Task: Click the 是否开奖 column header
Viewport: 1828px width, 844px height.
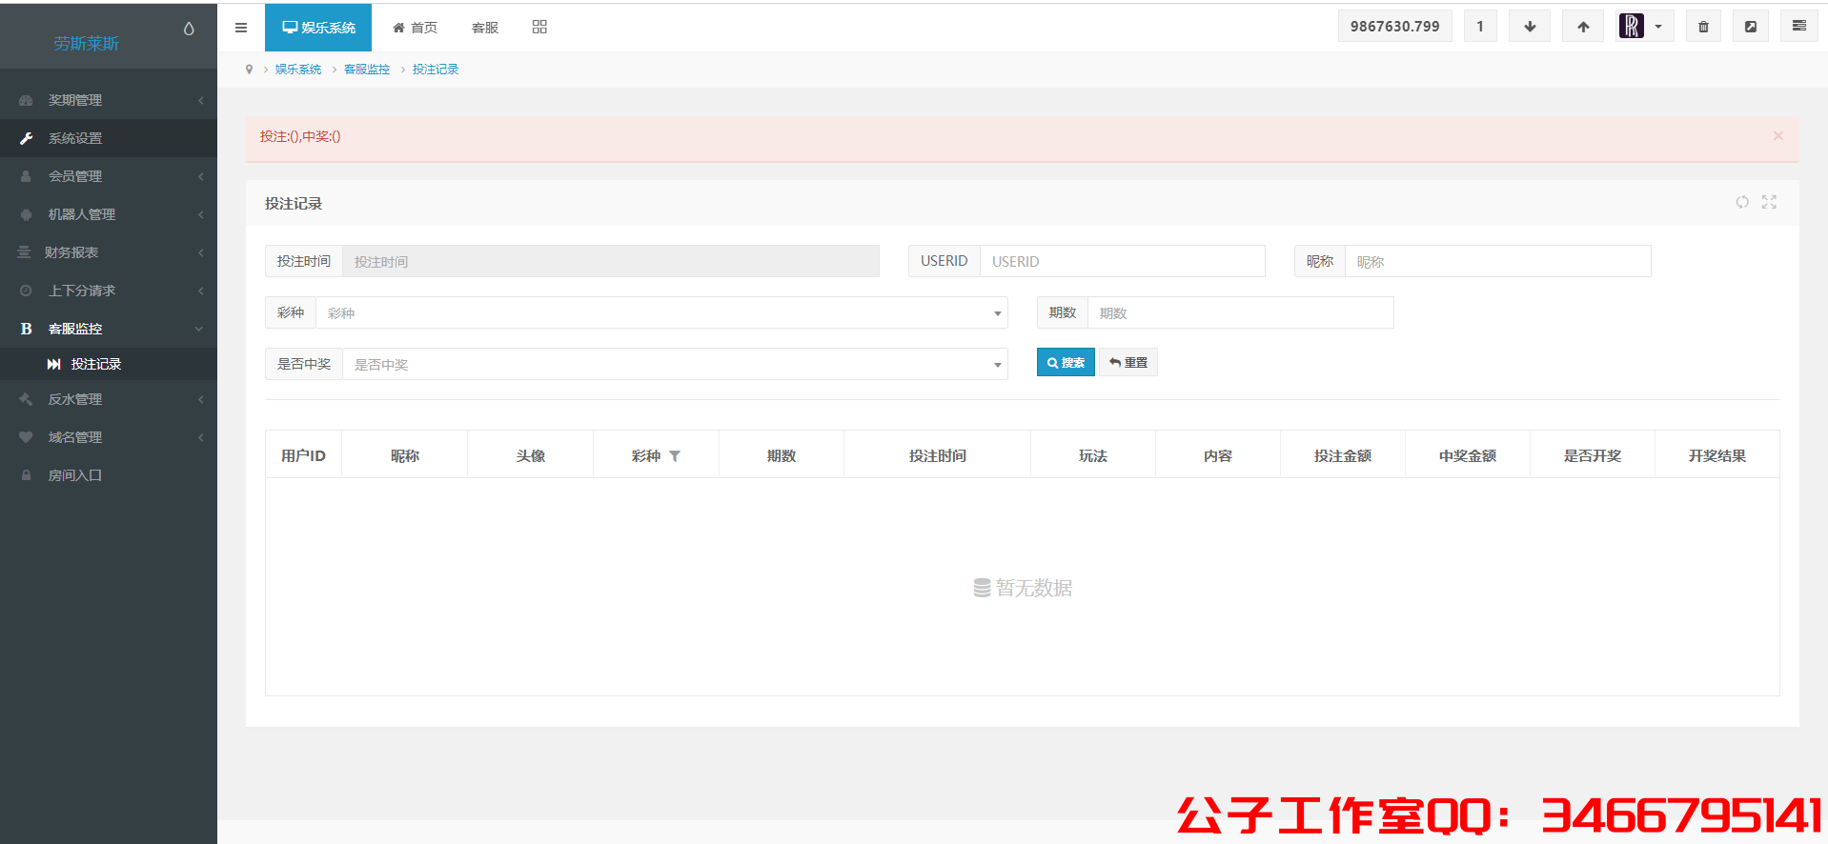Action: tap(1593, 455)
